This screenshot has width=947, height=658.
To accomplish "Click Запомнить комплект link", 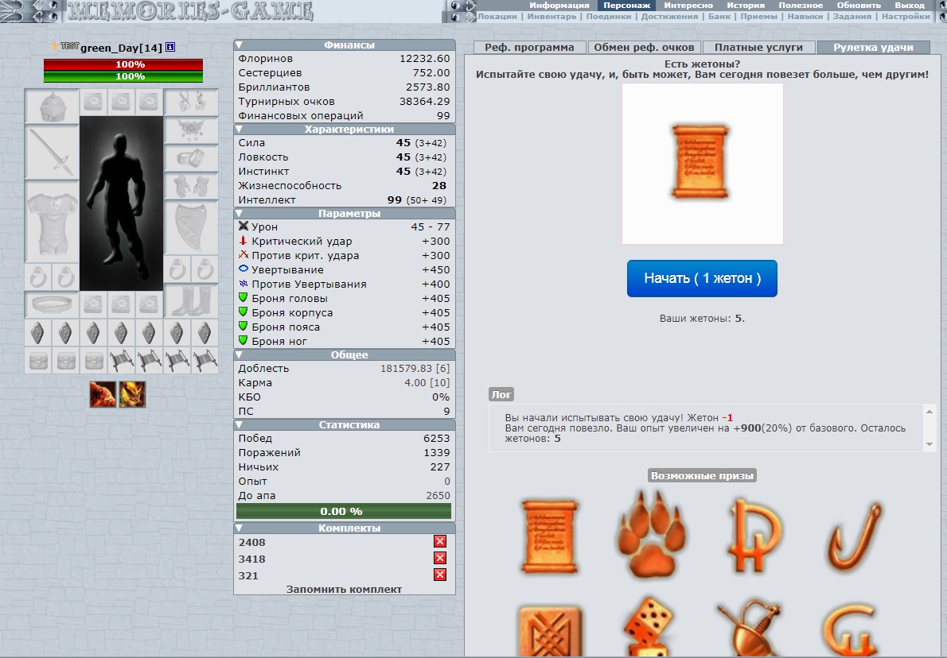I will [x=344, y=590].
